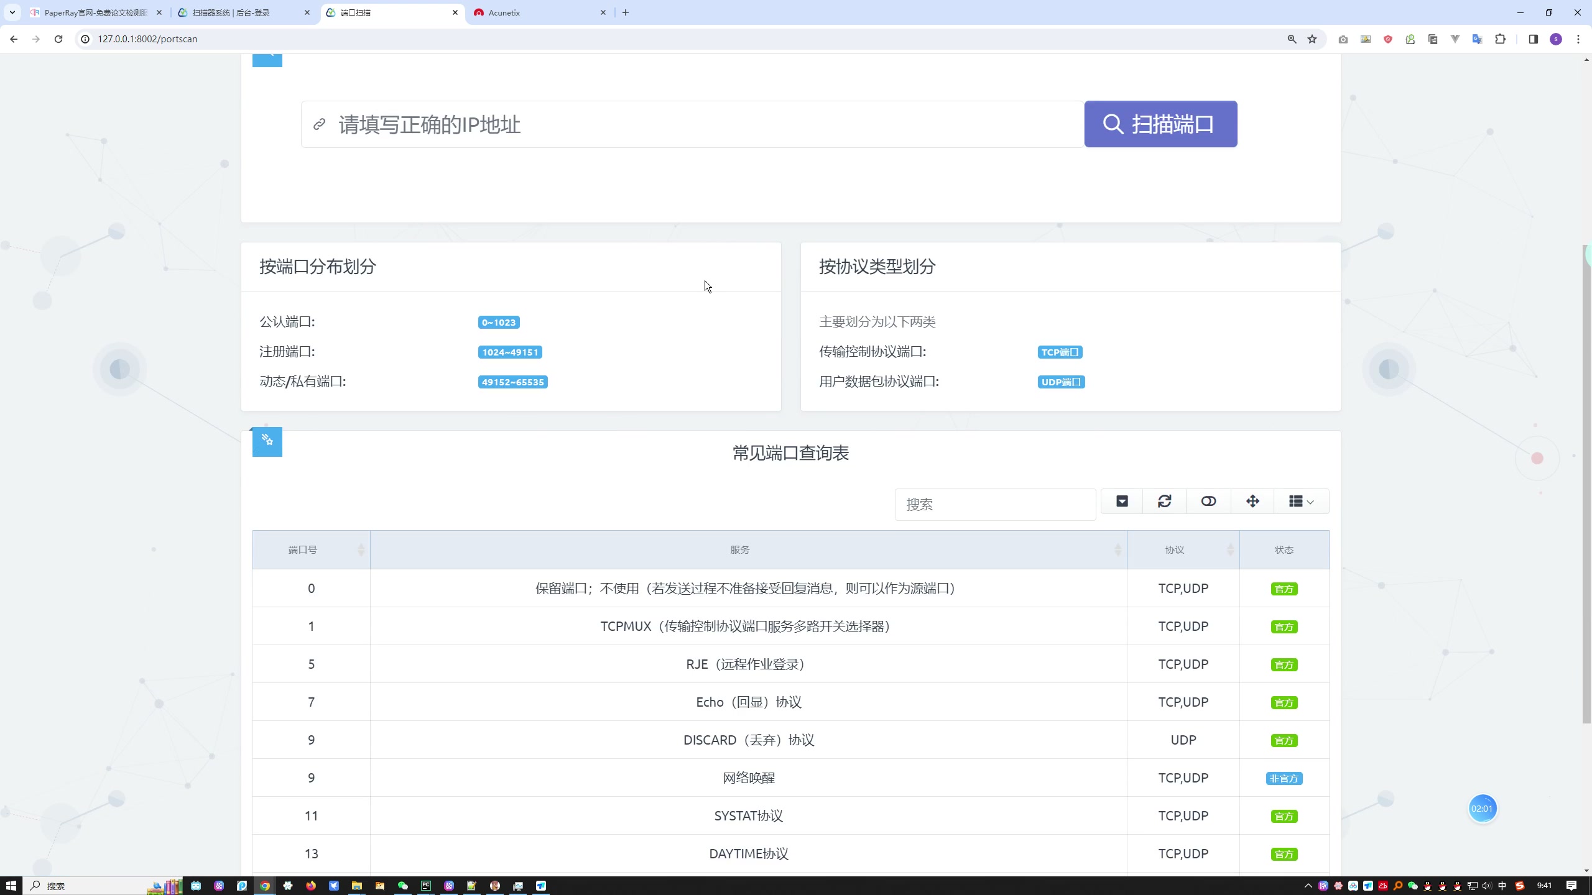The image size is (1592, 895).
Task: Go back to previous page
Action: coord(14,39)
